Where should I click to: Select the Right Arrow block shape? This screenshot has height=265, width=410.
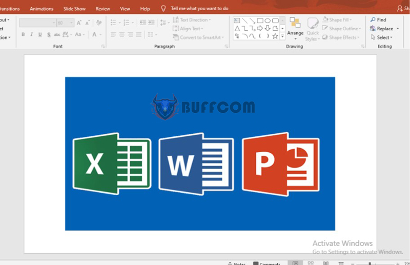click(260, 28)
